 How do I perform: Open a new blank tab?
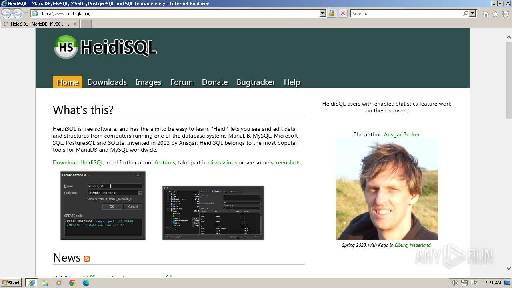pos(86,24)
